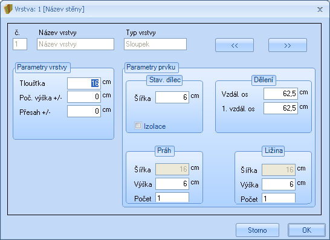330x240 pixels.
Task: Close the Vrstva dialog window
Action: tap(320, 10)
